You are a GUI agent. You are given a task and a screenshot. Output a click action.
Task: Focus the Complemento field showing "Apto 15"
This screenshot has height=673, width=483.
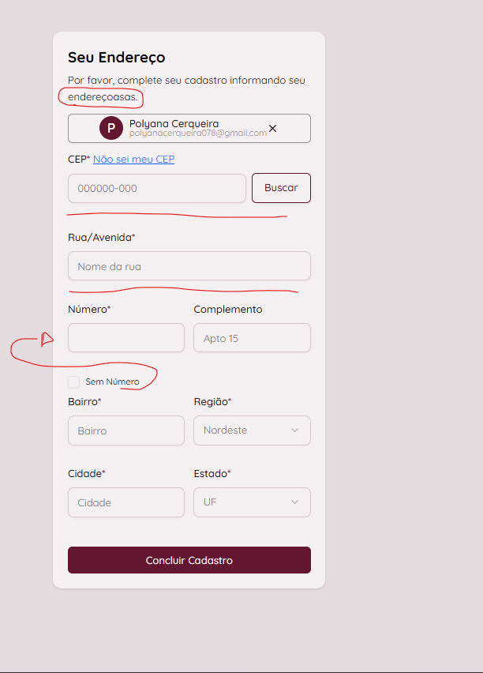pos(252,338)
